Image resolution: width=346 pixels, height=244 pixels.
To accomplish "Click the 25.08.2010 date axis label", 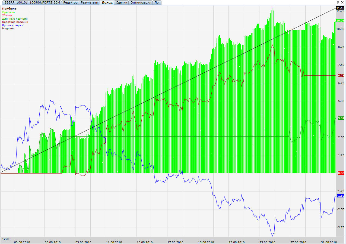I will (267, 242).
